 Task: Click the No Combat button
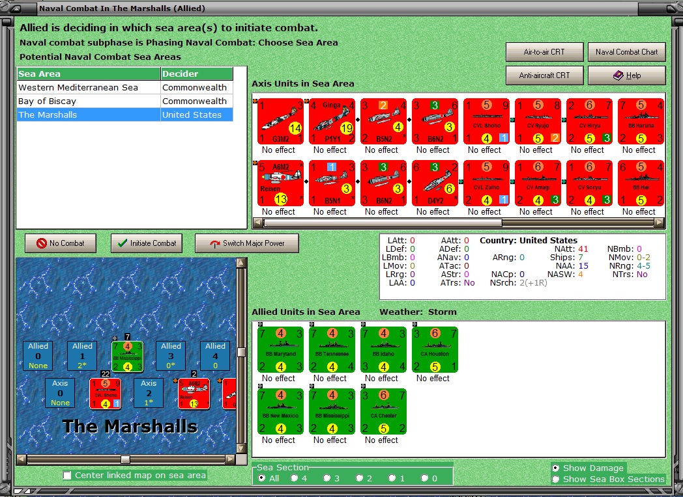point(61,243)
